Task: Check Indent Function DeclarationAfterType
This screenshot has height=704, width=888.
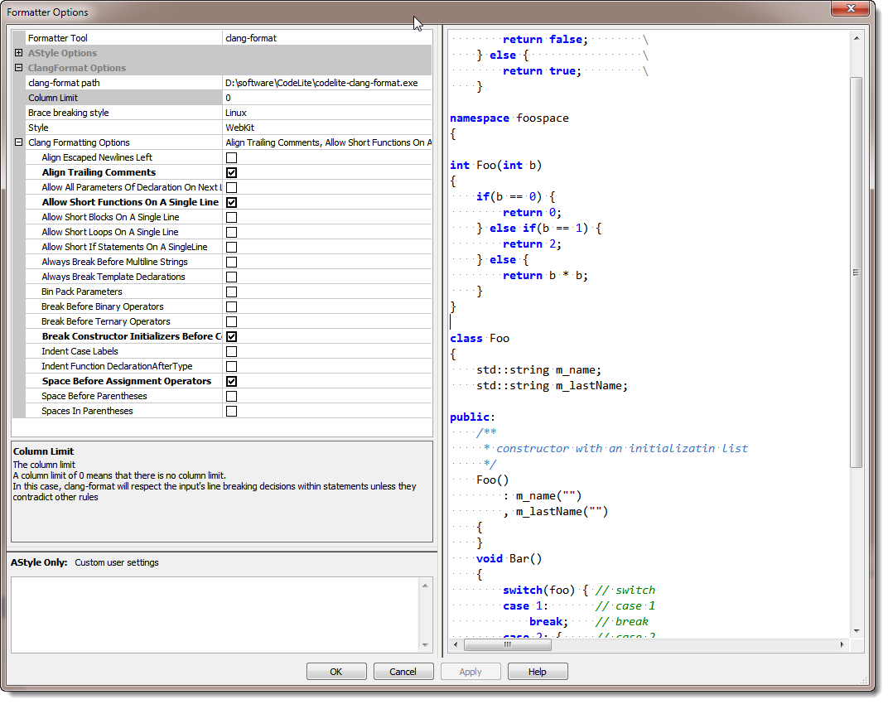Action: 232,366
